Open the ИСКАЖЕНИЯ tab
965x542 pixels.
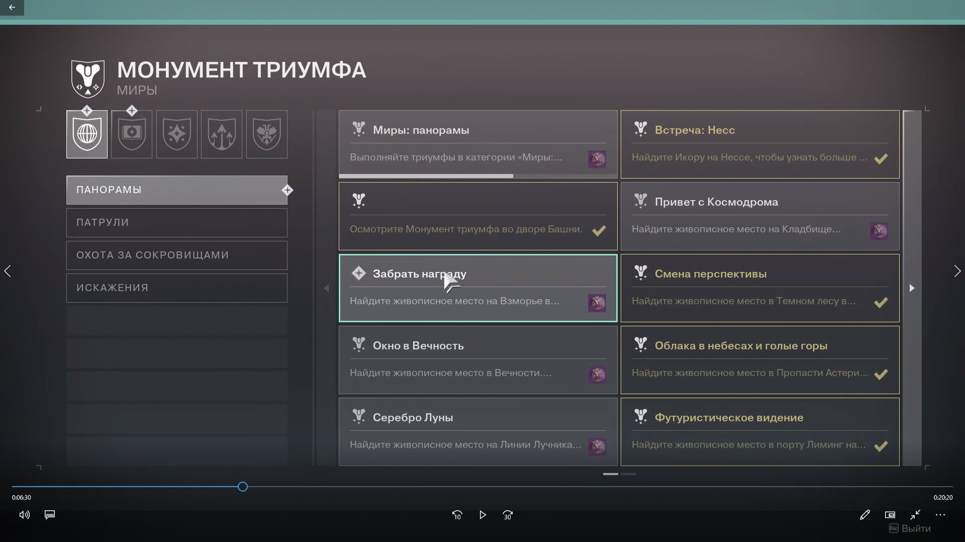[177, 288]
